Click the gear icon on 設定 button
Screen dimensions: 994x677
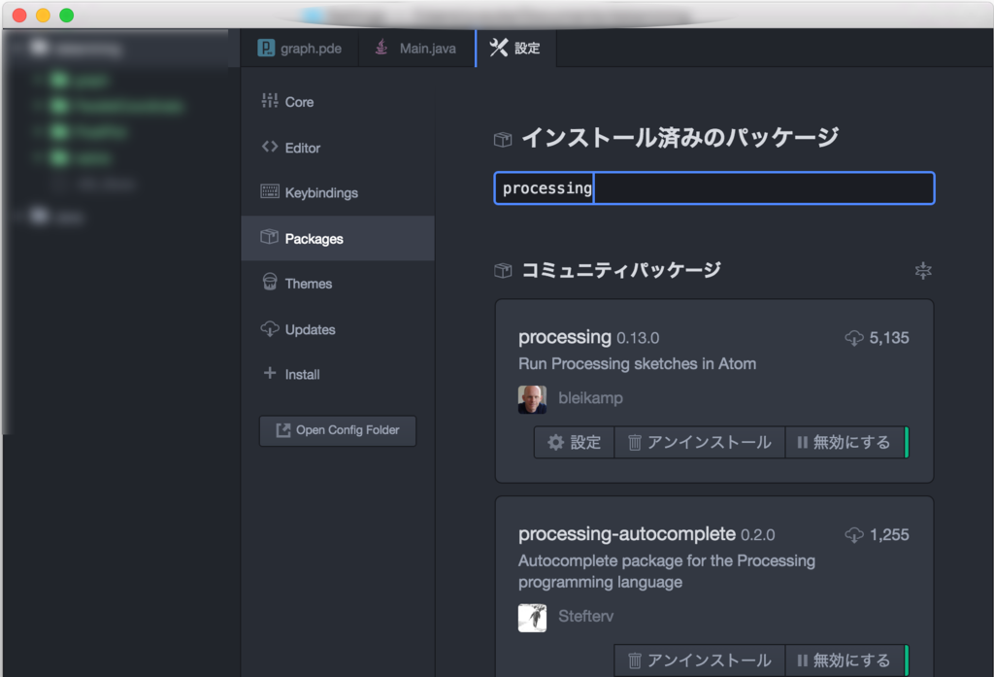coord(555,442)
